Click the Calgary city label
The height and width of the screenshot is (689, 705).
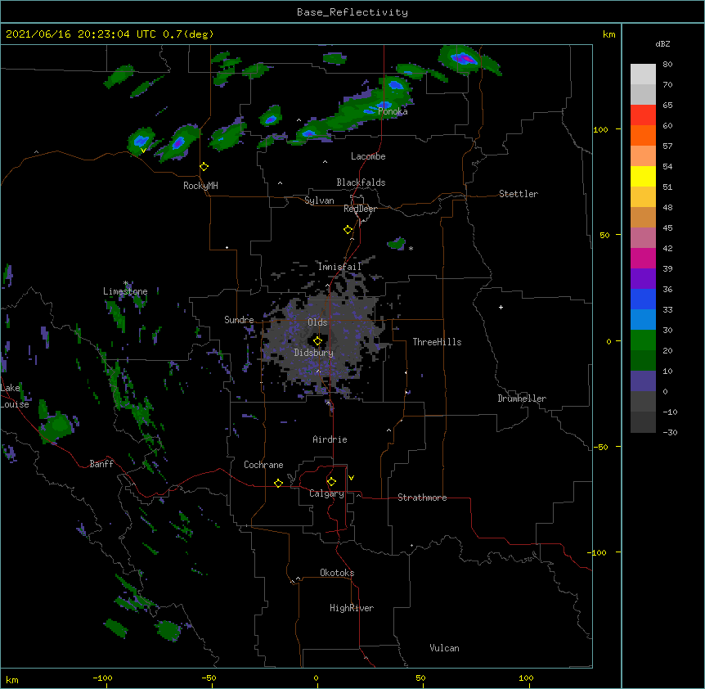(x=326, y=493)
